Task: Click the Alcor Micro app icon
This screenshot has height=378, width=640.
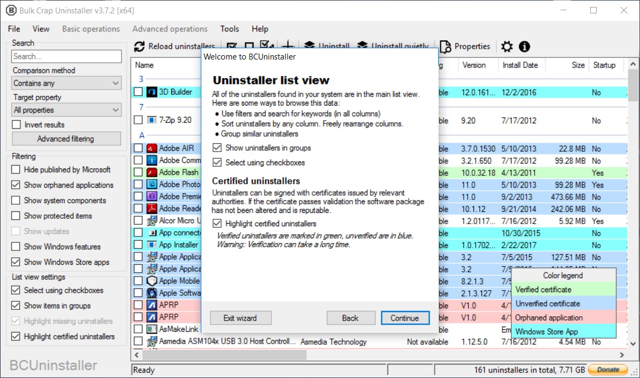Action: click(x=152, y=221)
